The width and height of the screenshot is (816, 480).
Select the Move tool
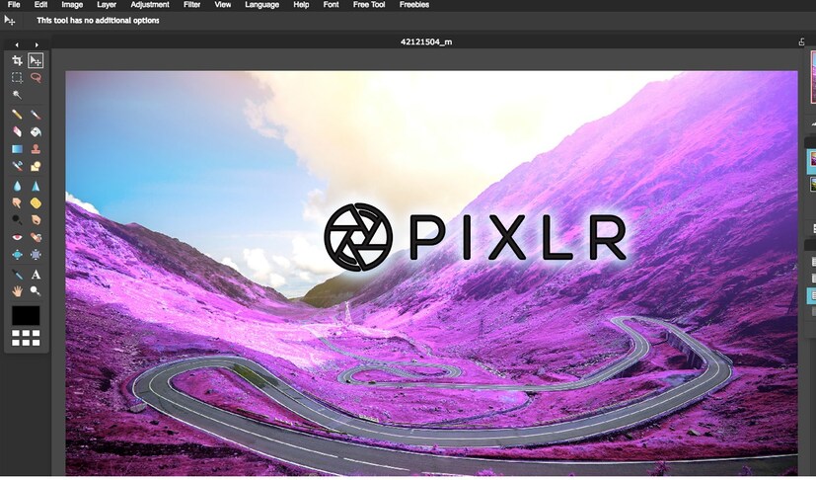pyautogui.click(x=36, y=61)
